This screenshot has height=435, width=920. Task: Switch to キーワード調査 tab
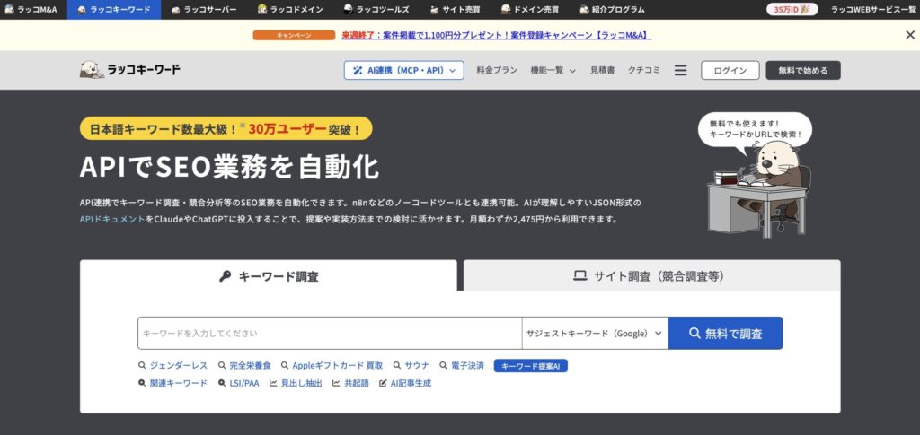(268, 276)
